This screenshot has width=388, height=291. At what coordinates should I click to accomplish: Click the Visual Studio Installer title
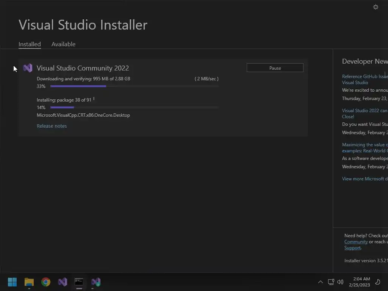pos(83,25)
